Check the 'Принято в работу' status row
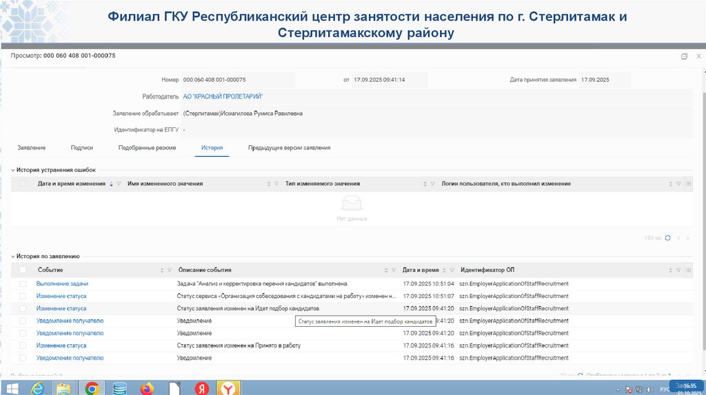 point(23,345)
